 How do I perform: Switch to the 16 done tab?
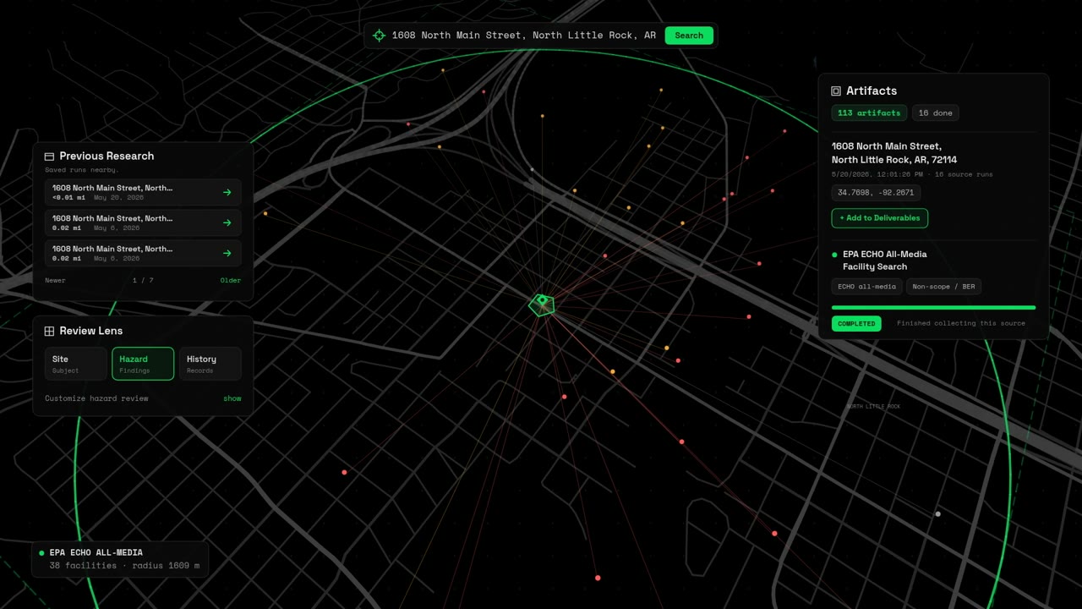tap(935, 112)
